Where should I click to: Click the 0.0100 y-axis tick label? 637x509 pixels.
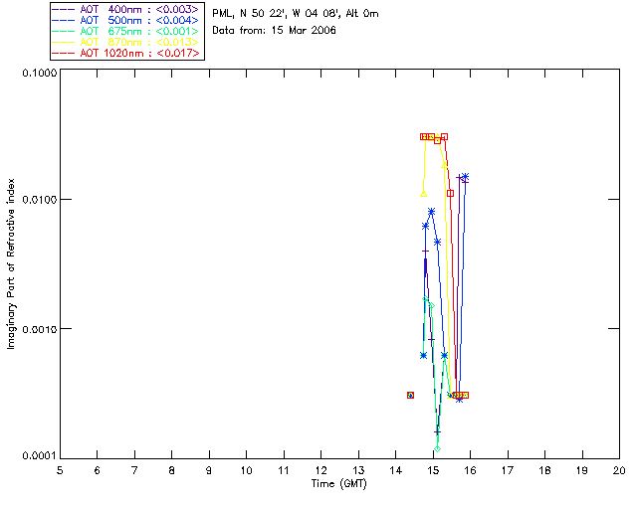tap(38, 201)
